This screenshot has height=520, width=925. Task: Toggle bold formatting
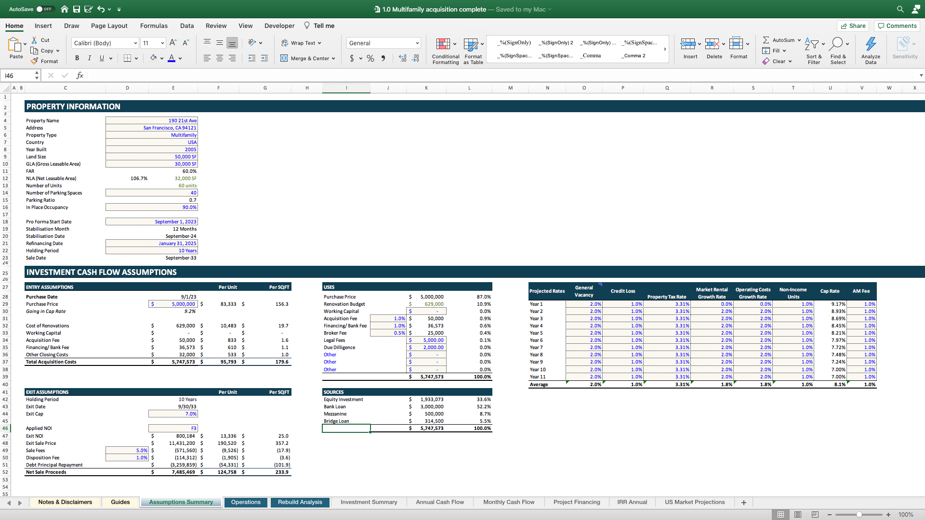pos(77,58)
